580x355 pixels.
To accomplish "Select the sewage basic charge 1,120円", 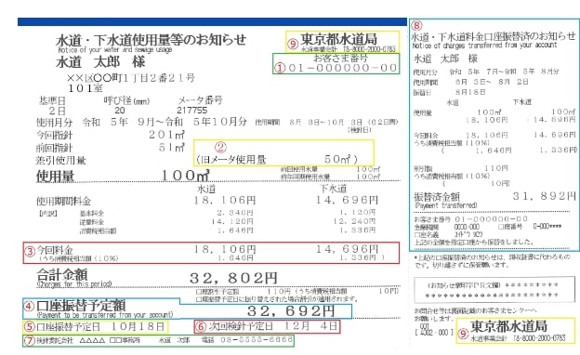I will click(x=357, y=212).
